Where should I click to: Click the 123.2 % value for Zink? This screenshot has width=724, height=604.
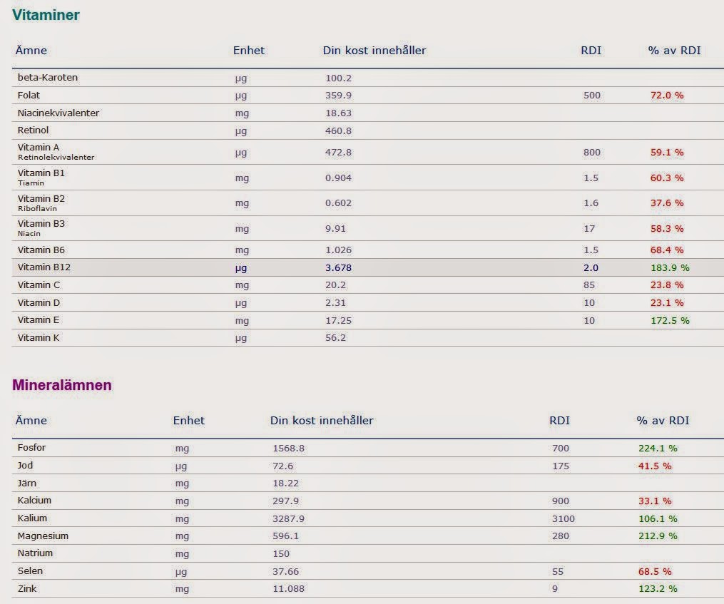[x=658, y=589]
